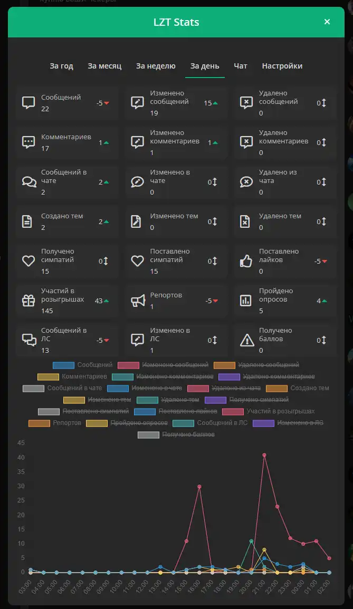
Task: Hide the Участий в розыгрышах chart series
Action: [x=268, y=411]
